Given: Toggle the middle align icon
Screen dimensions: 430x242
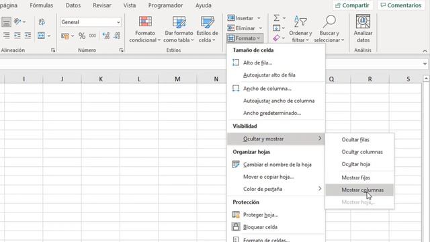Looking at the screenshot, I should (6, 22).
